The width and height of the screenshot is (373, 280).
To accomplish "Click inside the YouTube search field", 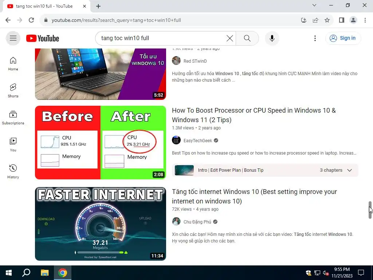I will 162,38.
